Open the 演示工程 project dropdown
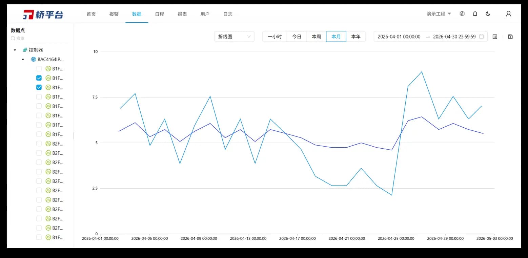The height and width of the screenshot is (258, 528). click(x=439, y=14)
